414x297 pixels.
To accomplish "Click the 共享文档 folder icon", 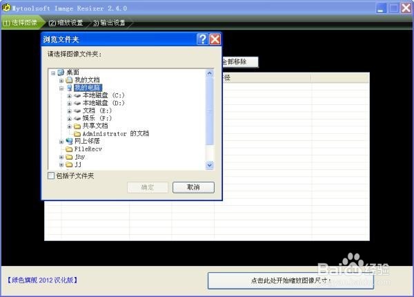I will pyautogui.click(x=77, y=126).
